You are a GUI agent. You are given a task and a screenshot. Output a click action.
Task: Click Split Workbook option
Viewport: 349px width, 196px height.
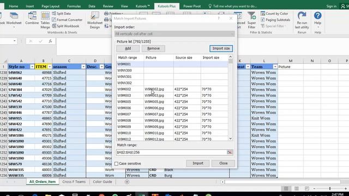pos(65,26)
